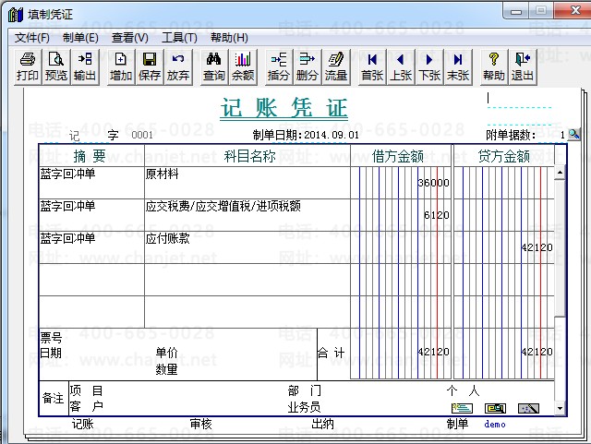The height and width of the screenshot is (444, 591).
Task: Click the 输出 (Export) toolbar icon
Action: (x=85, y=66)
